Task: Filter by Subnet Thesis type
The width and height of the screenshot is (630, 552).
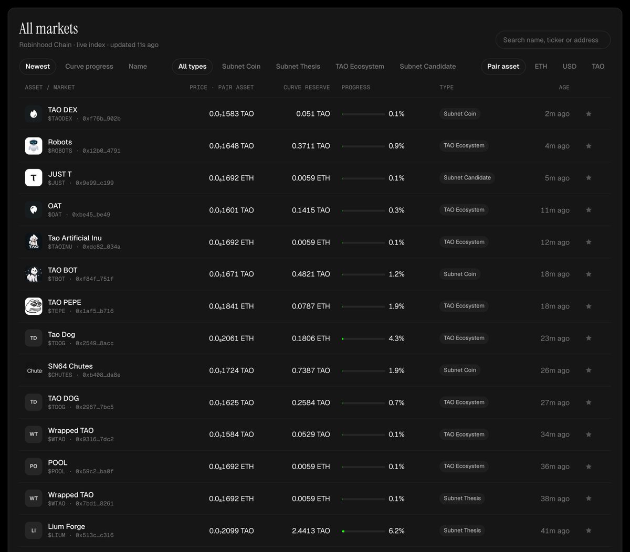Action: click(298, 67)
